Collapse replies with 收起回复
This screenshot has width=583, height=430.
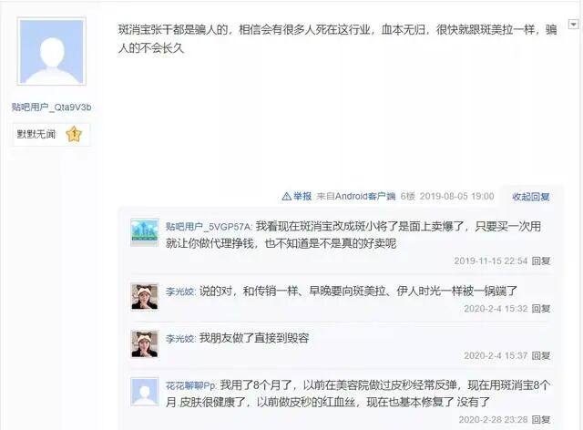(530, 197)
